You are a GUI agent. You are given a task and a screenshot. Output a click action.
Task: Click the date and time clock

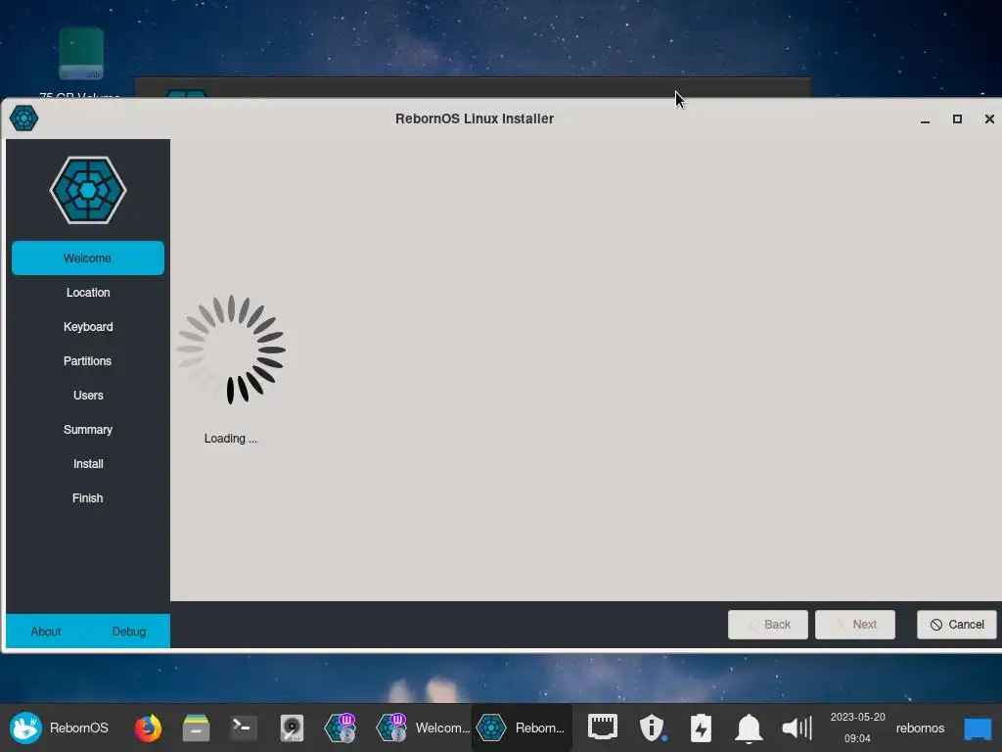pyautogui.click(x=857, y=728)
